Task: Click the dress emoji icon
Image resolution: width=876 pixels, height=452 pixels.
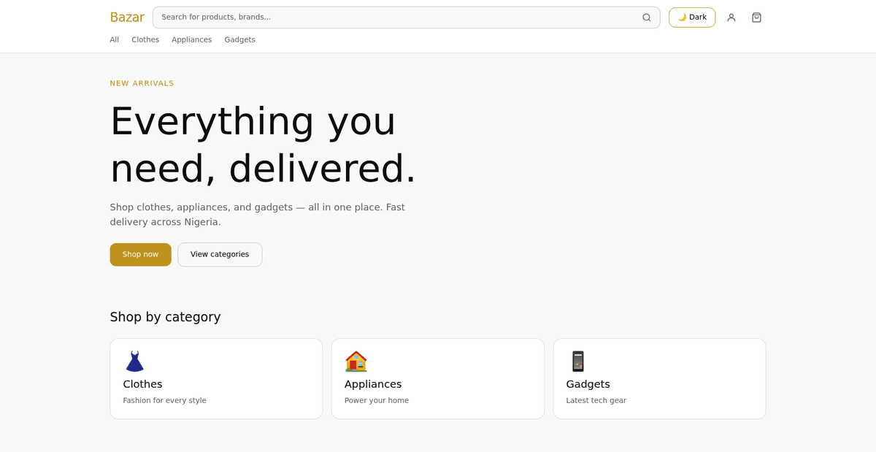Action: click(x=134, y=361)
